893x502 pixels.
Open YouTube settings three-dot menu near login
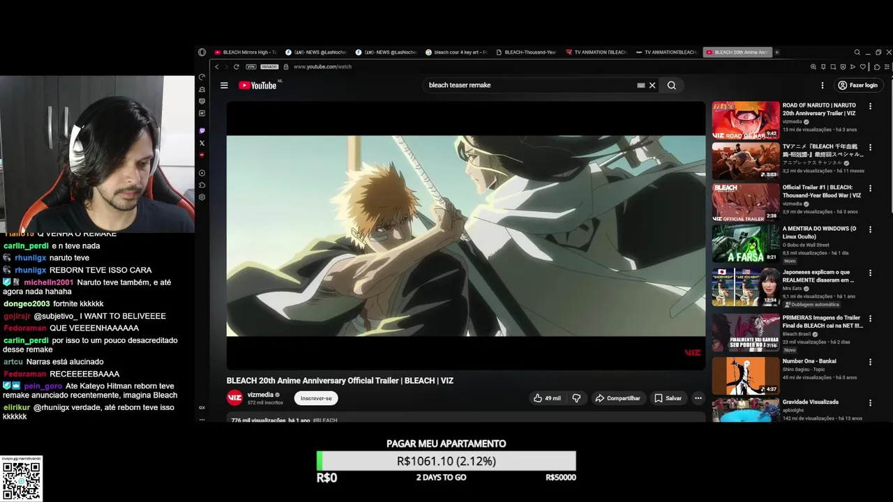click(x=823, y=85)
